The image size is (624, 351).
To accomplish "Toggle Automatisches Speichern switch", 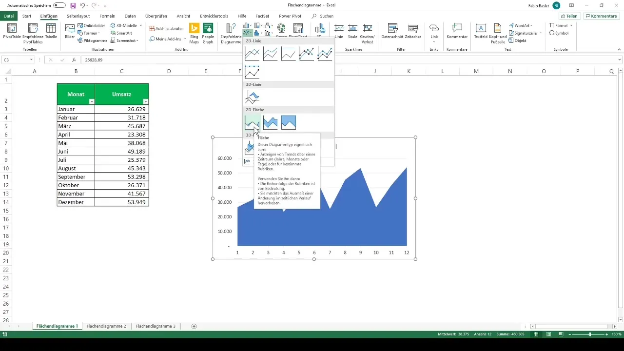I will click(59, 5).
